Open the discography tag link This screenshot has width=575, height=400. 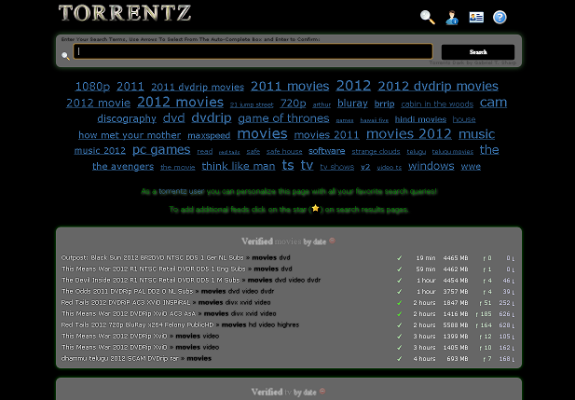pyautogui.click(x=127, y=119)
